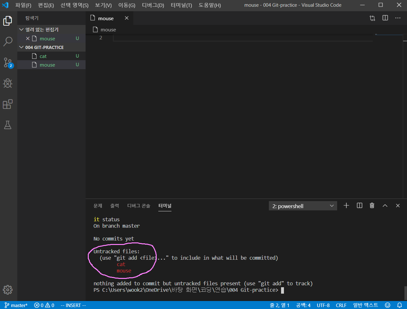The image size is (407, 309).
Task: Open the 보기(V) menu
Action: tap(103, 5)
